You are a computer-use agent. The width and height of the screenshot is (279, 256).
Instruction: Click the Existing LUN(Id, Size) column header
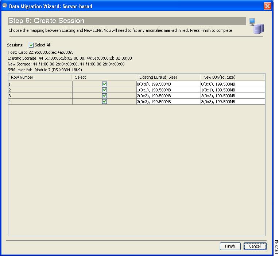168,77
